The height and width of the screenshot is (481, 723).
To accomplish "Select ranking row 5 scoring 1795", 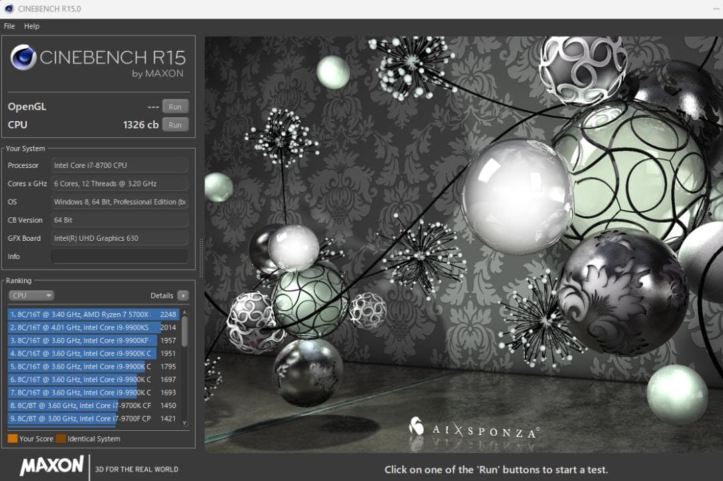I will point(94,367).
